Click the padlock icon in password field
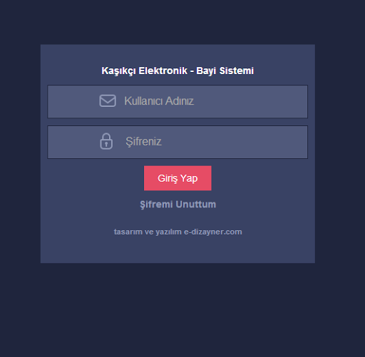Screen dimensions: 365x357 click(x=106, y=141)
